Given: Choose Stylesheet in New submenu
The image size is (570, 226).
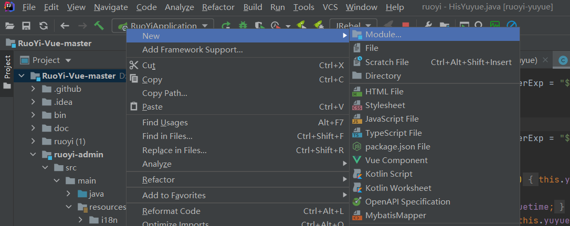Looking at the screenshot, I should (x=435, y=105).
